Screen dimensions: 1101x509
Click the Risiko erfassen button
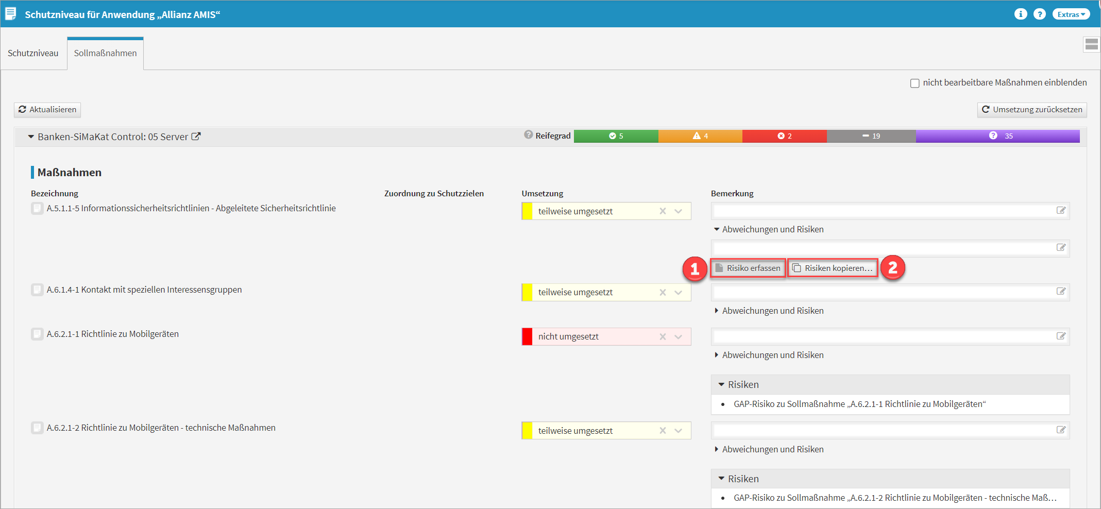[x=748, y=268]
